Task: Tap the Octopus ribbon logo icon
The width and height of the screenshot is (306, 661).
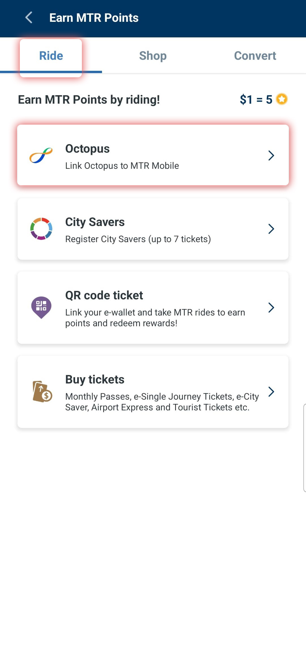Action: [41, 155]
